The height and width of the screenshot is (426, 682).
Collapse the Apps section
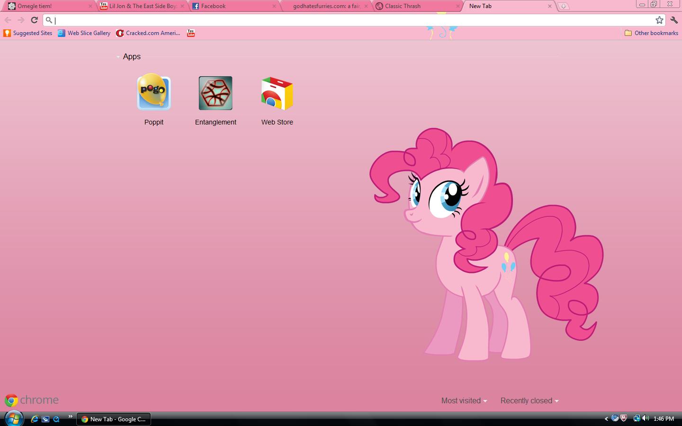pos(128,56)
